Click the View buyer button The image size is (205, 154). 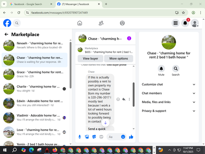point(90,58)
